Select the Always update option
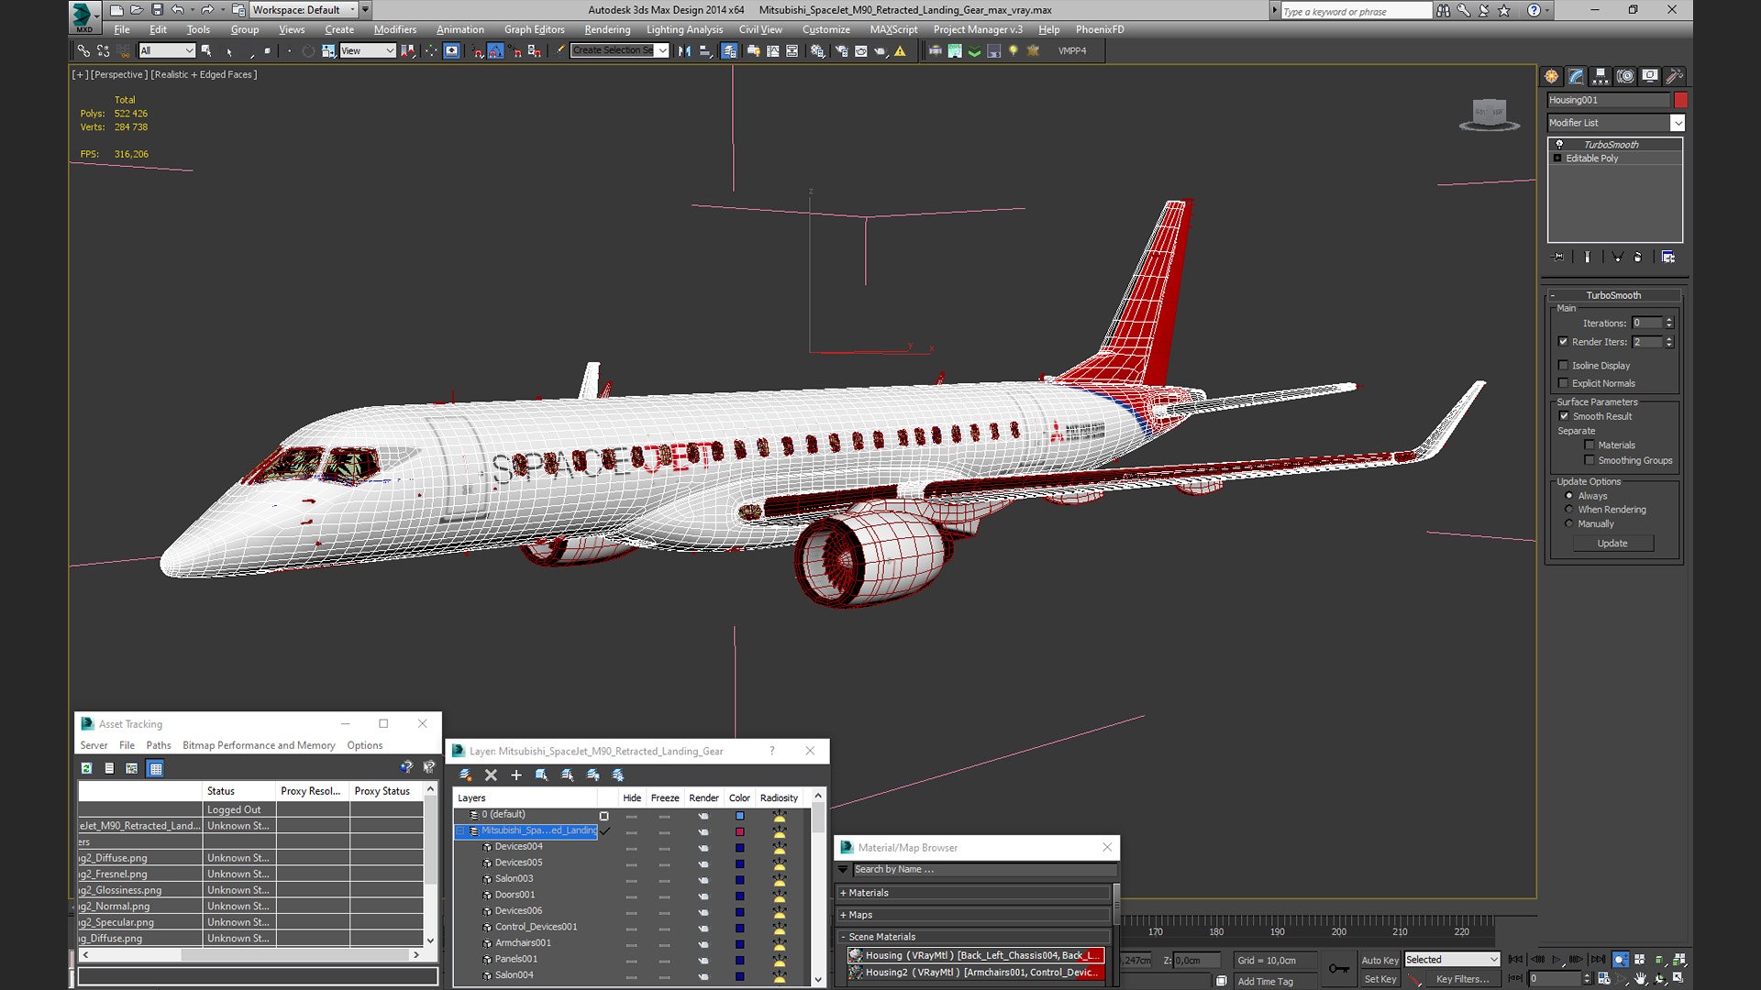The width and height of the screenshot is (1761, 990). tap(1568, 496)
